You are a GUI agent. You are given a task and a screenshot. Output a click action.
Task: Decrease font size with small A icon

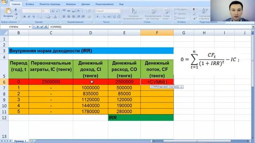pos(57,11)
